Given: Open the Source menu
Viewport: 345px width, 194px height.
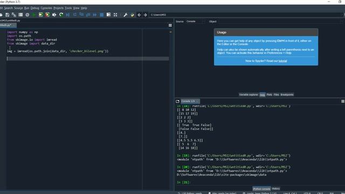Looking at the screenshot, I should click(18, 8).
